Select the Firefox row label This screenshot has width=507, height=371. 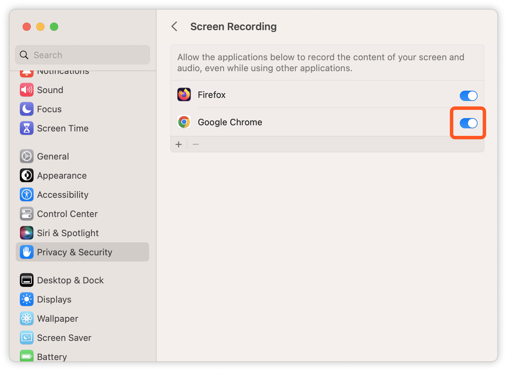point(212,95)
